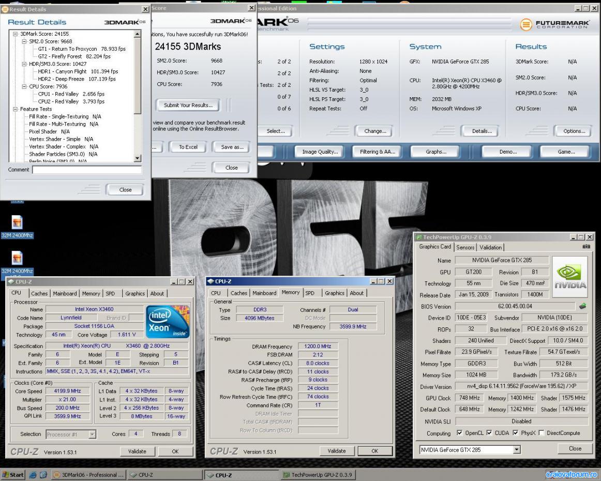Click Options under Results in 3DMark06
The width and height of the screenshot is (601, 481).
[574, 131]
